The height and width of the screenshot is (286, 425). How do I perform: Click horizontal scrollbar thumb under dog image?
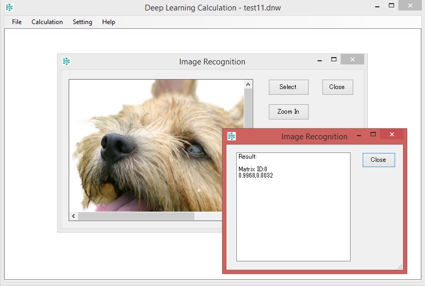tap(136, 216)
